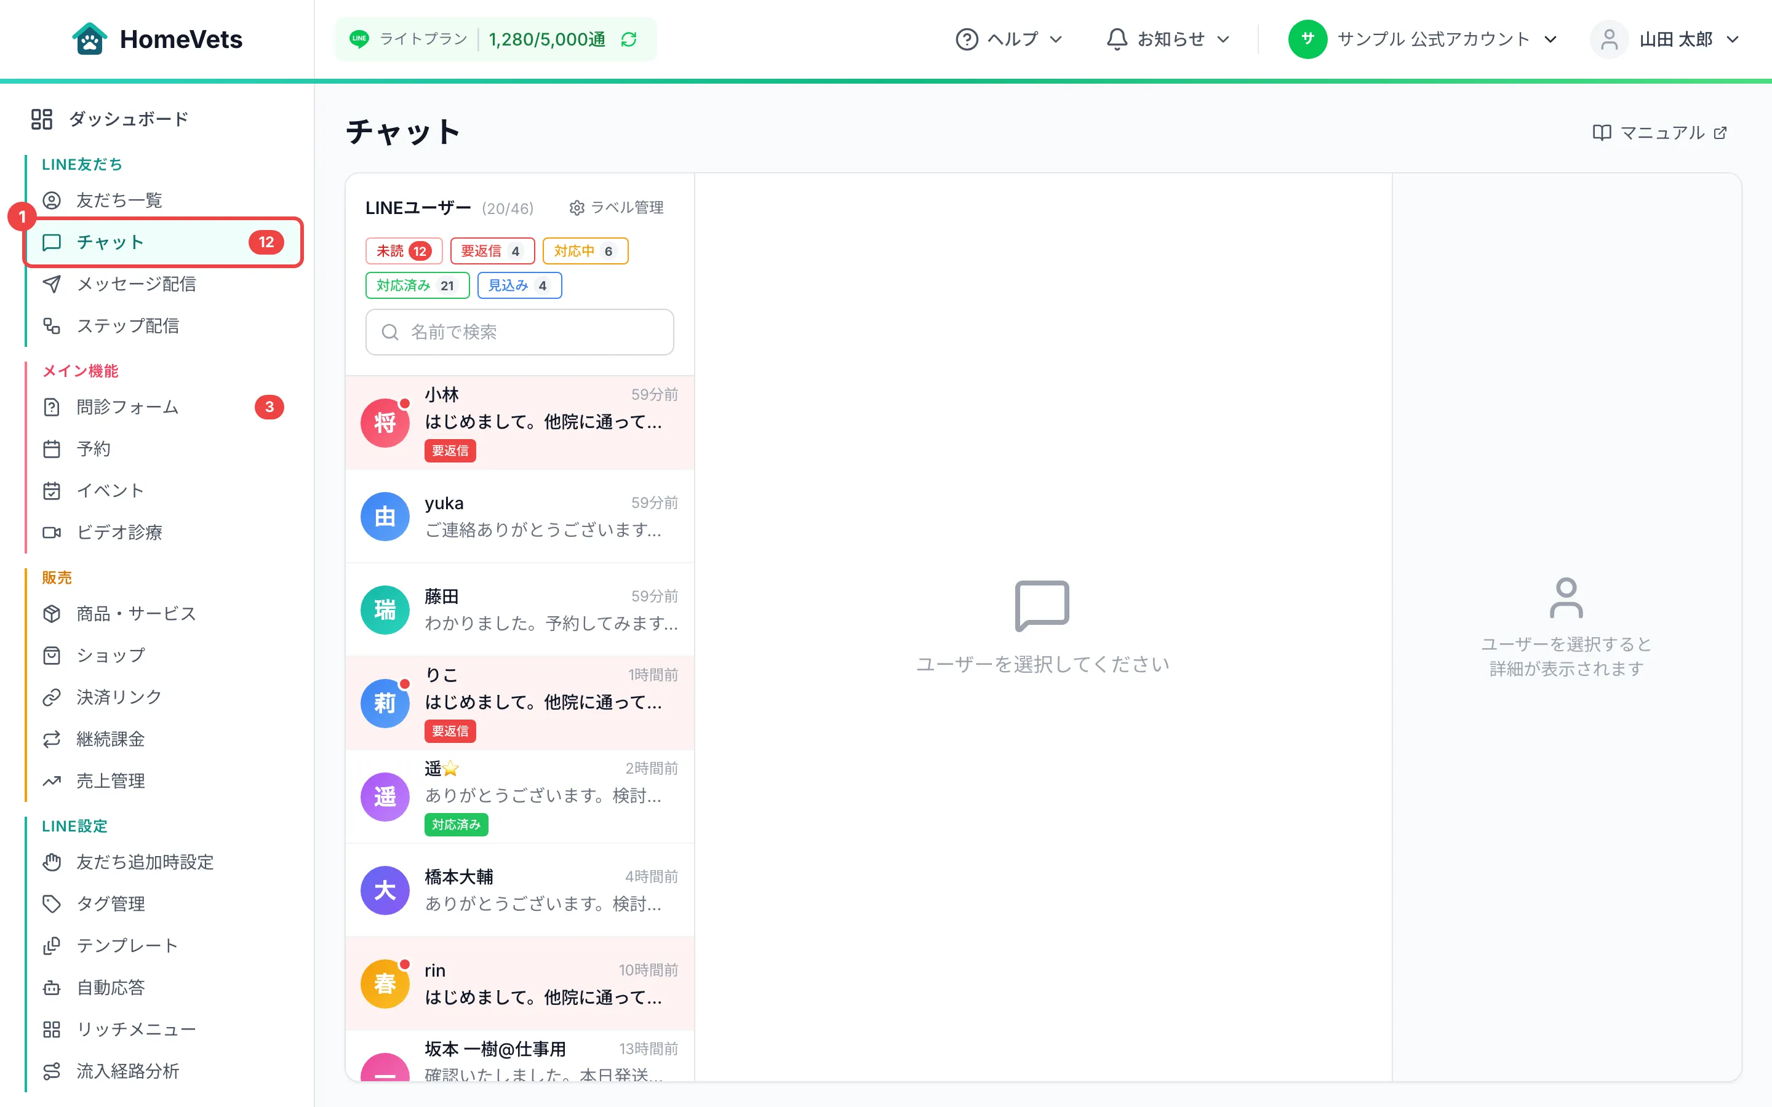The image size is (1772, 1107).
Task: Click the ステップ配信 step icon
Action: tap(51, 326)
